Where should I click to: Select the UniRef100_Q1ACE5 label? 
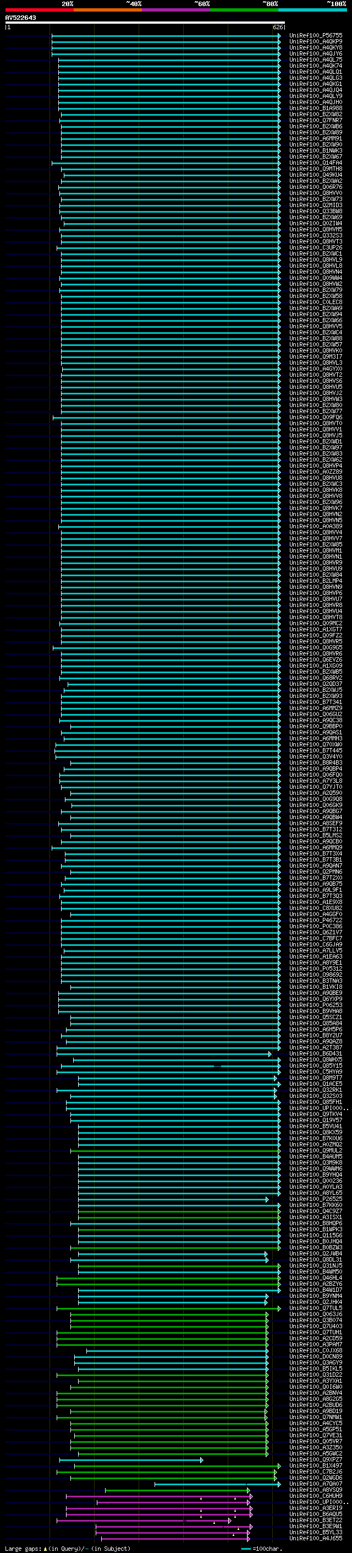[316, 1085]
